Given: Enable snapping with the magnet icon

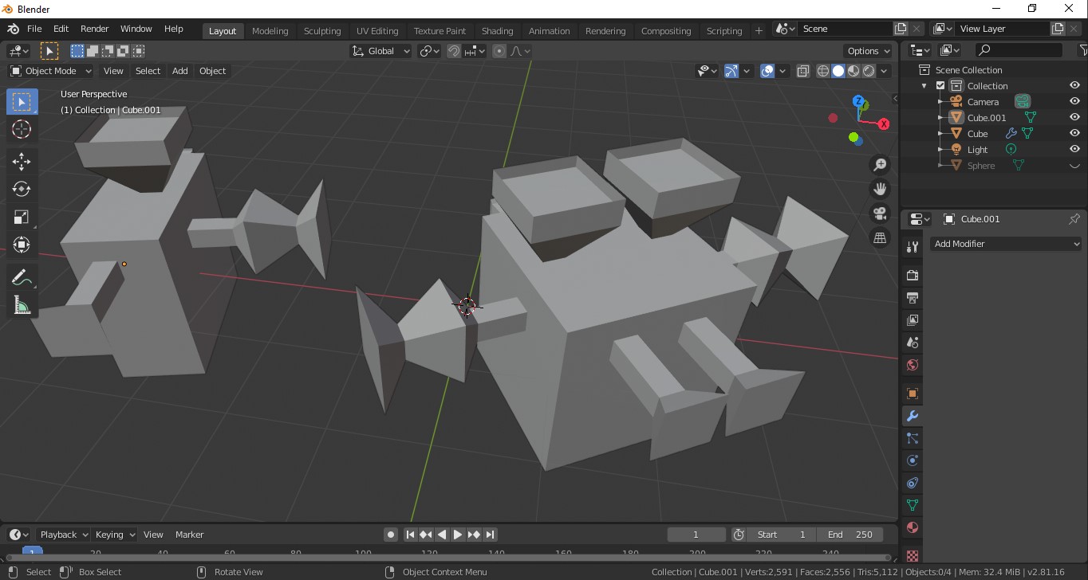Looking at the screenshot, I should coord(453,50).
